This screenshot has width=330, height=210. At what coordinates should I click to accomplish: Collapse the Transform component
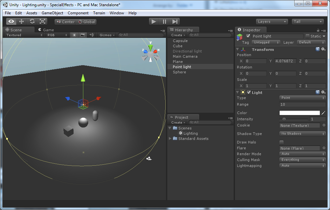tap(238, 49)
